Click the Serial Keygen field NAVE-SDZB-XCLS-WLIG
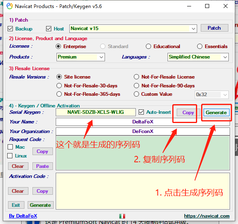 tap(96, 112)
